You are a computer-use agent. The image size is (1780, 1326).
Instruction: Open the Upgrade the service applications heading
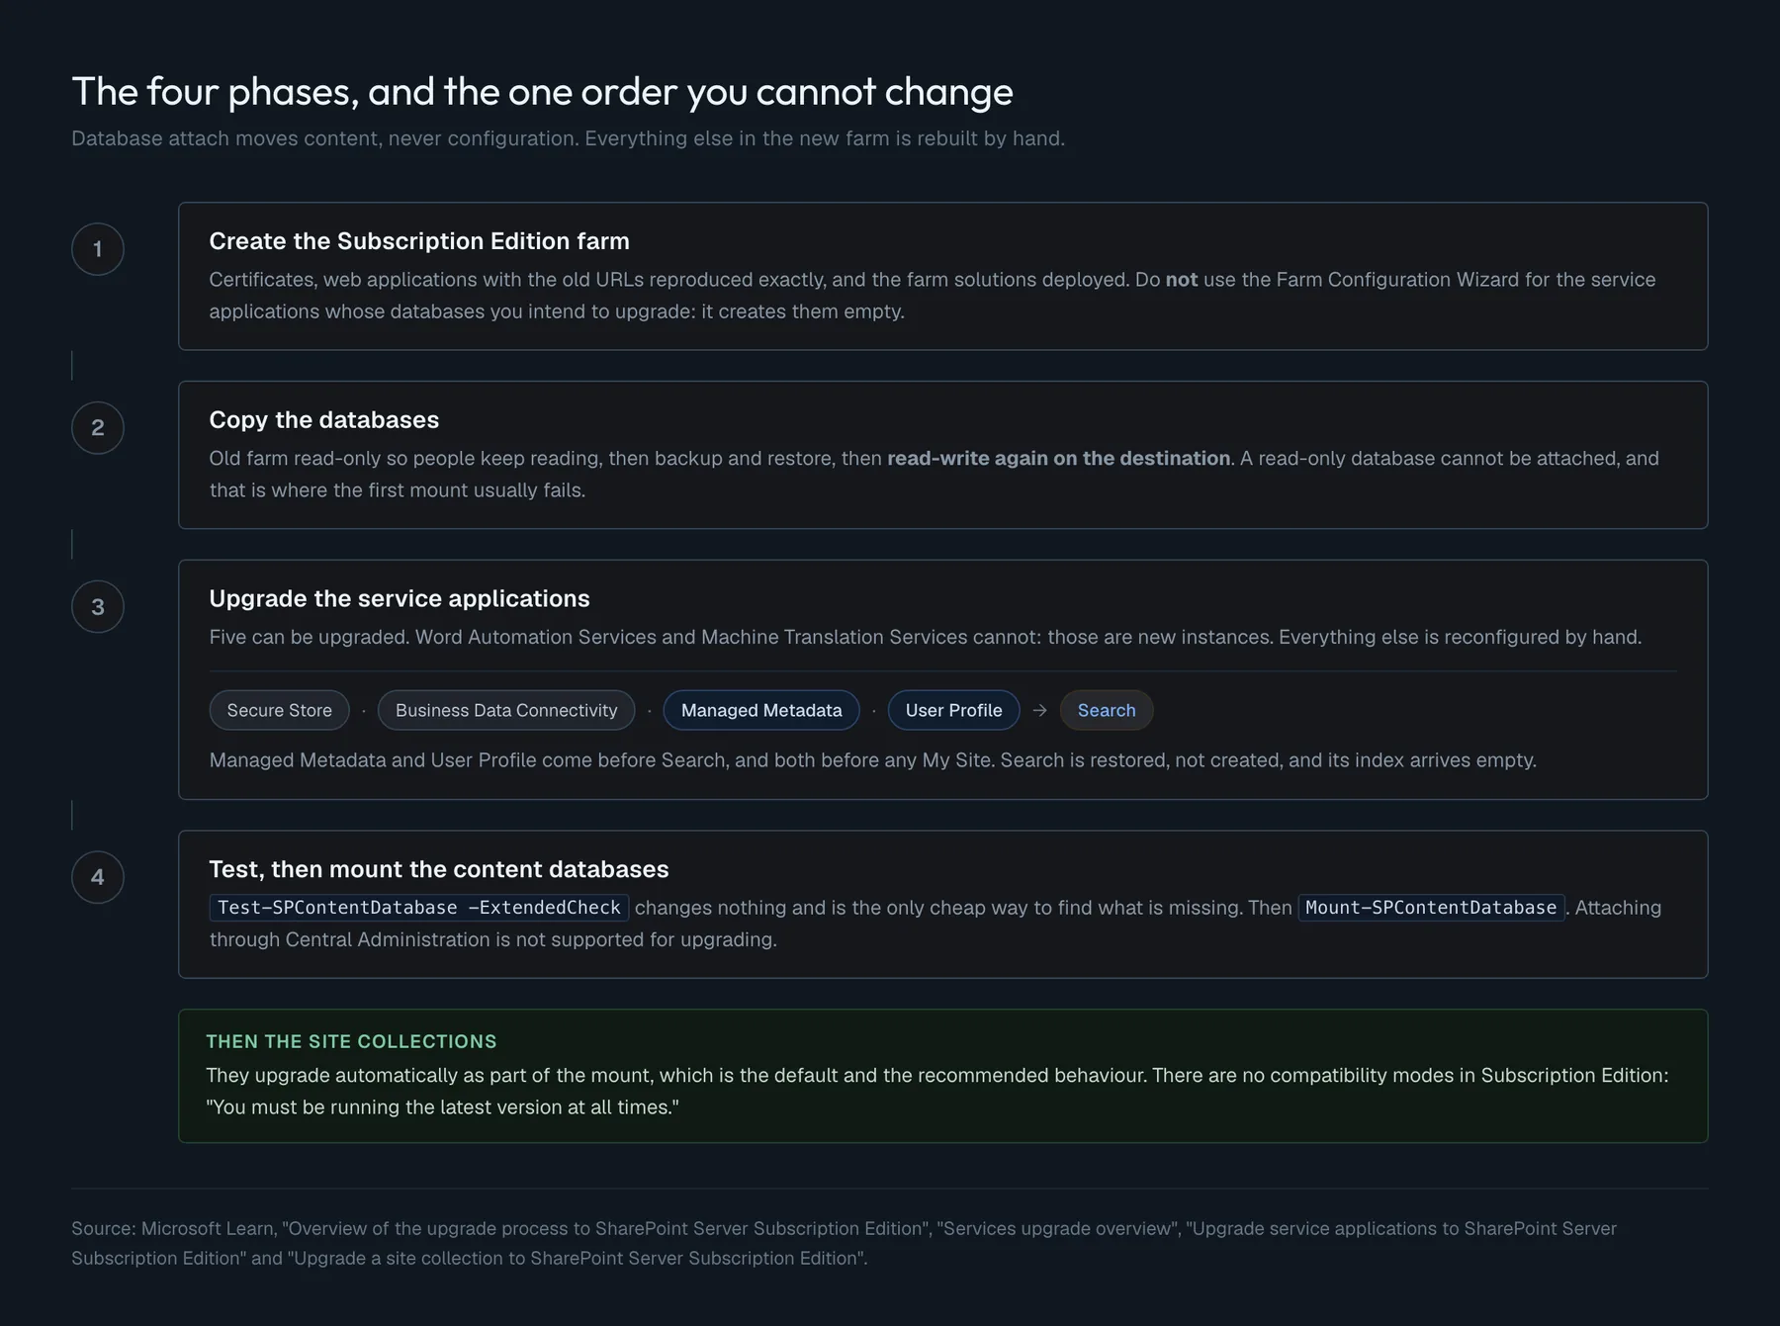(x=400, y=599)
